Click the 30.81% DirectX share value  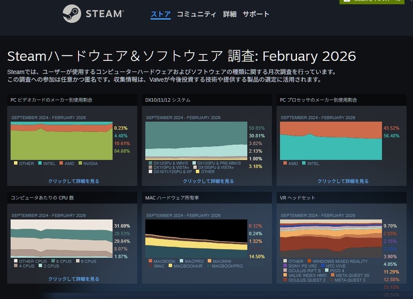[x=257, y=136]
